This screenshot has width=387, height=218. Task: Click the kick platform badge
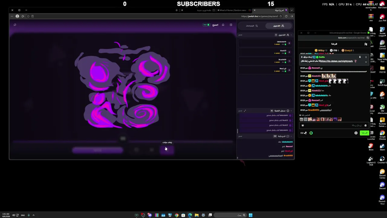[x=206, y=25]
